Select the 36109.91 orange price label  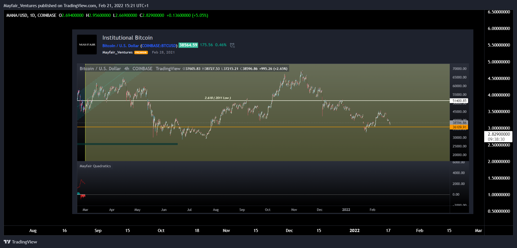[x=459, y=127]
